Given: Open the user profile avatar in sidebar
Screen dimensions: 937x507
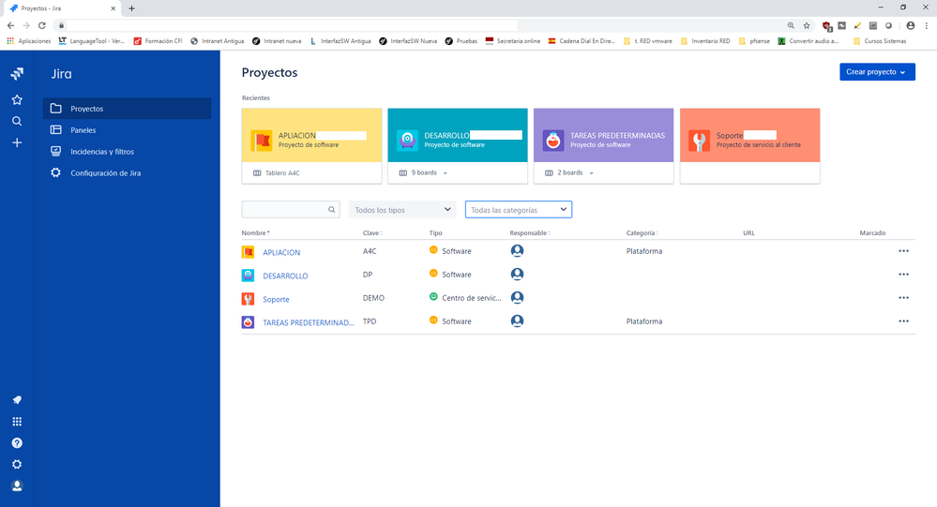Looking at the screenshot, I should [17, 486].
